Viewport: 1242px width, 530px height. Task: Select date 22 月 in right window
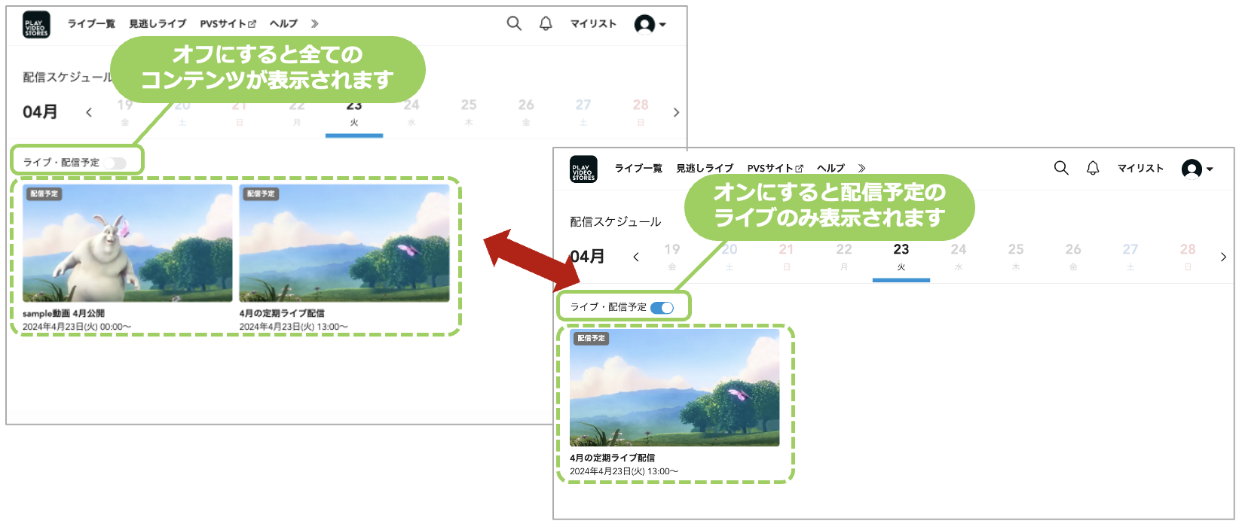[844, 257]
